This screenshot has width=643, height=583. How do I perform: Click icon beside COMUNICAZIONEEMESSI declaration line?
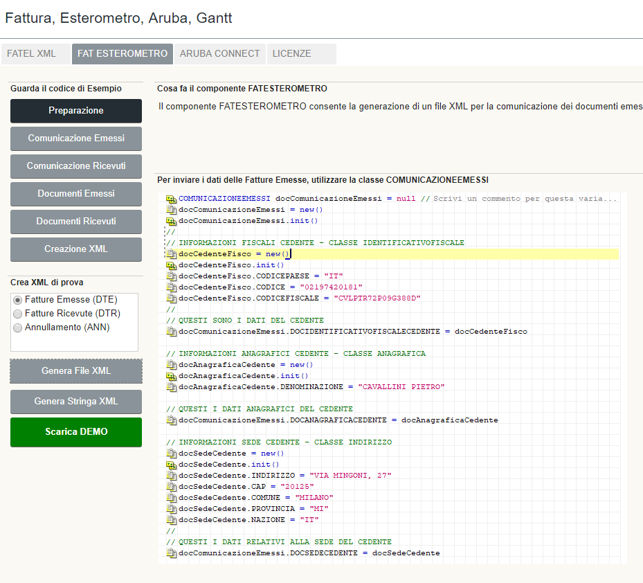coord(171,199)
